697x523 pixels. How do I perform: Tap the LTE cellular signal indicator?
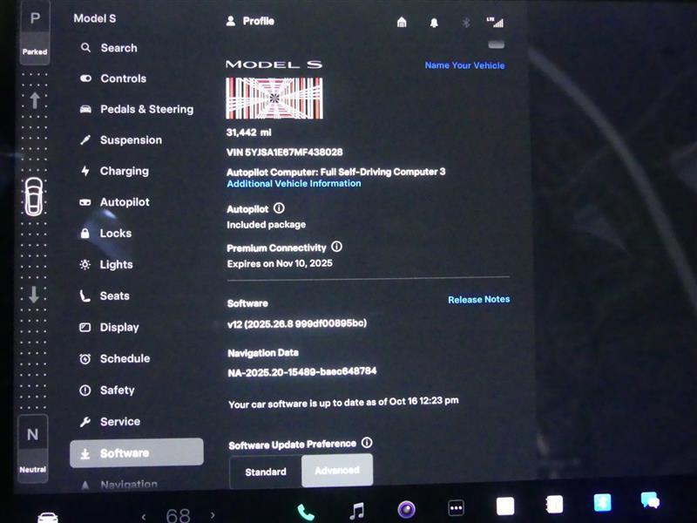pyautogui.click(x=498, y=22)
